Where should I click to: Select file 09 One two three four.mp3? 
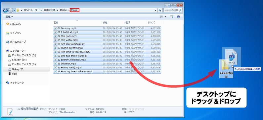(x=107, y=56)
